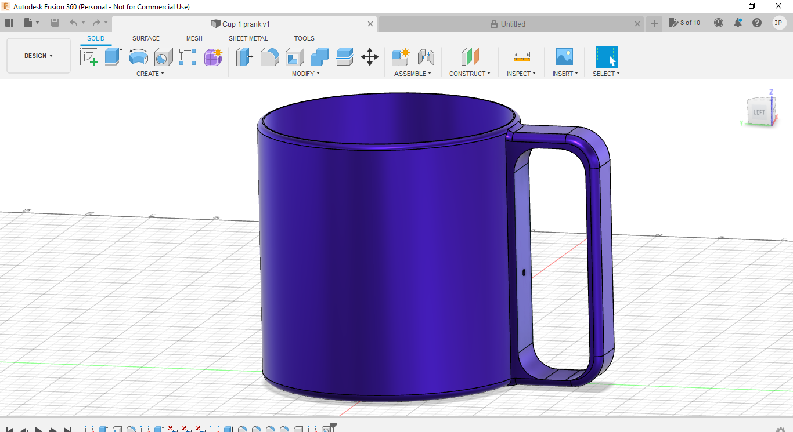
Task: Select the Press Pull tool
Action: click(x=244, y=56)
